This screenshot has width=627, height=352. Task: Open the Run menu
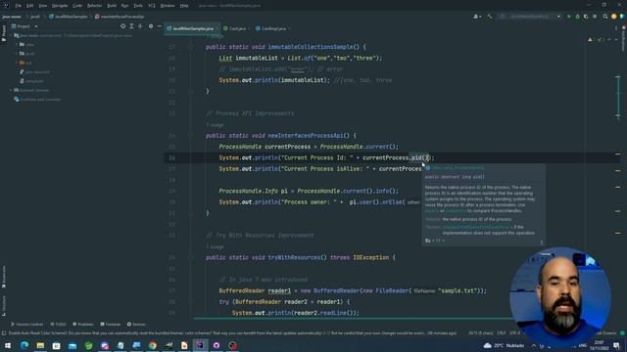point(124,6)
